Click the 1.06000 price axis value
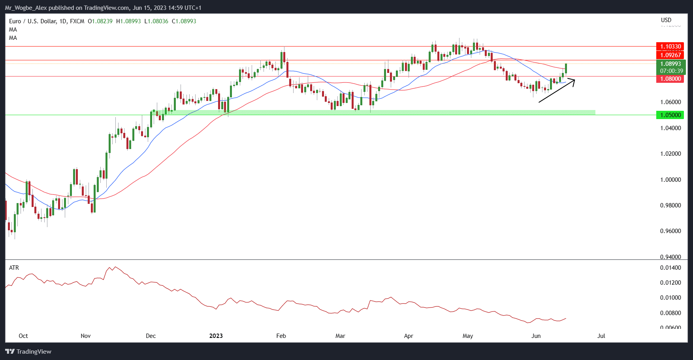This screenshot has height=360, width=693. coord(670,102)
